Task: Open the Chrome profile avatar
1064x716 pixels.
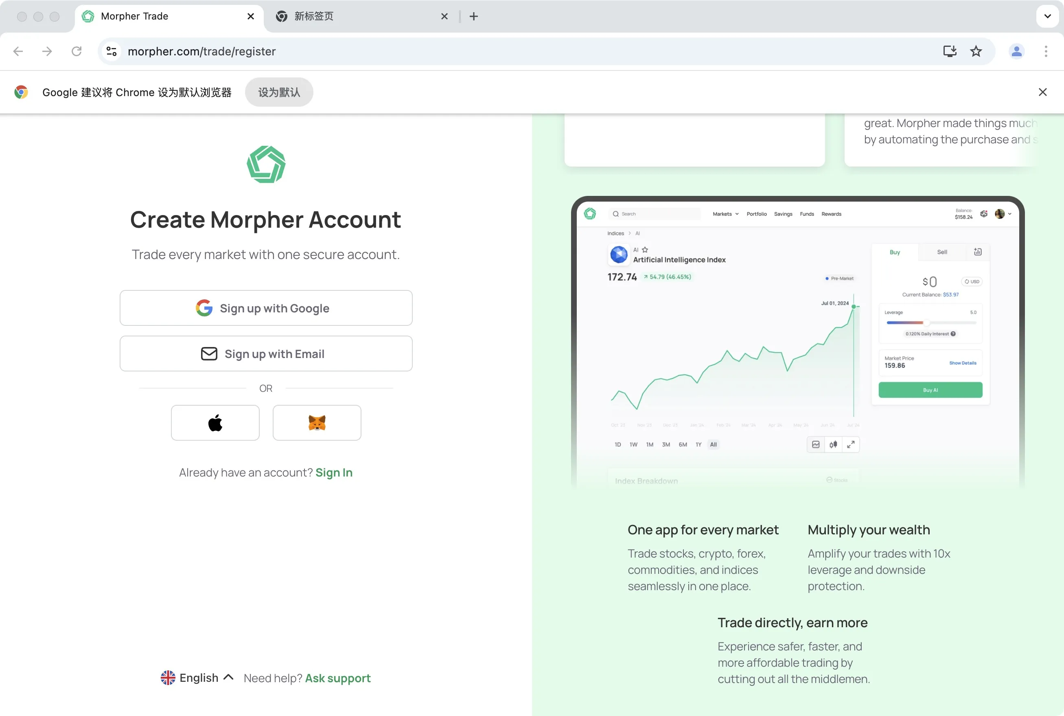Action: point(1016,51)
